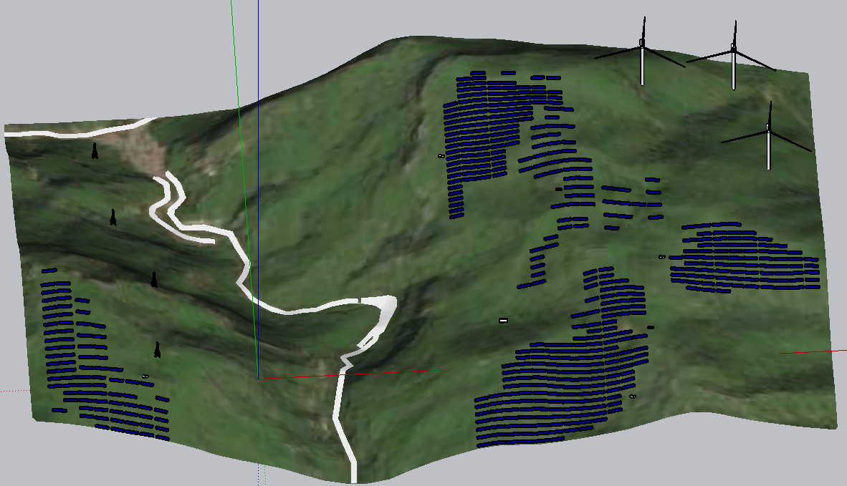847x486 pixels.
Task: Select the topmost black tree figure near the road
Action: (x=95, y=150)
